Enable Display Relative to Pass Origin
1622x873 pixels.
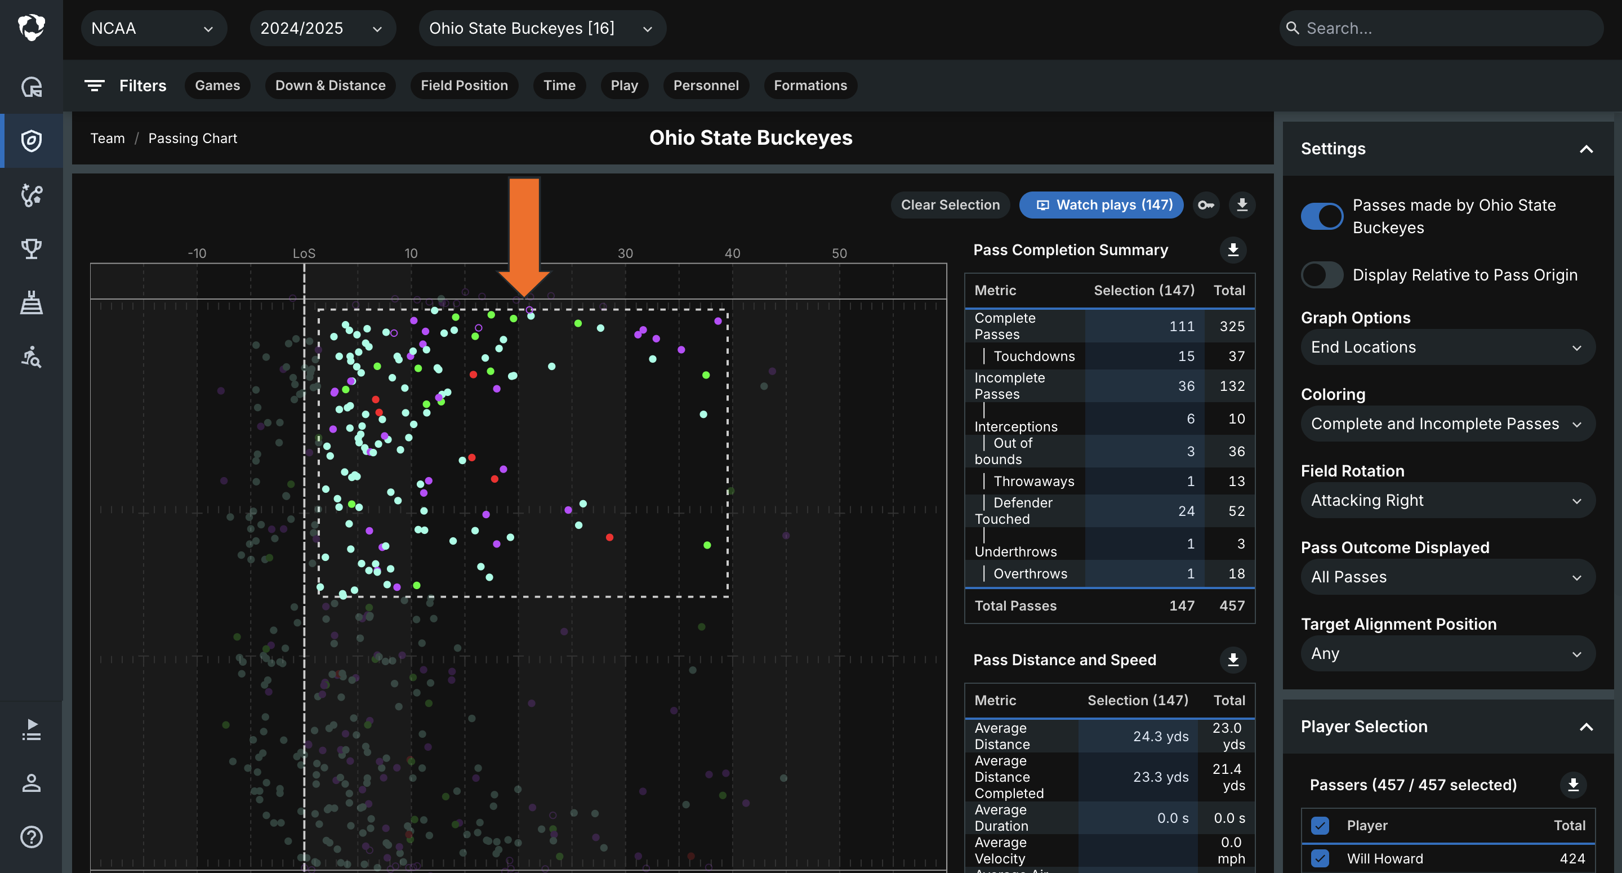(x=1322, y=275)
